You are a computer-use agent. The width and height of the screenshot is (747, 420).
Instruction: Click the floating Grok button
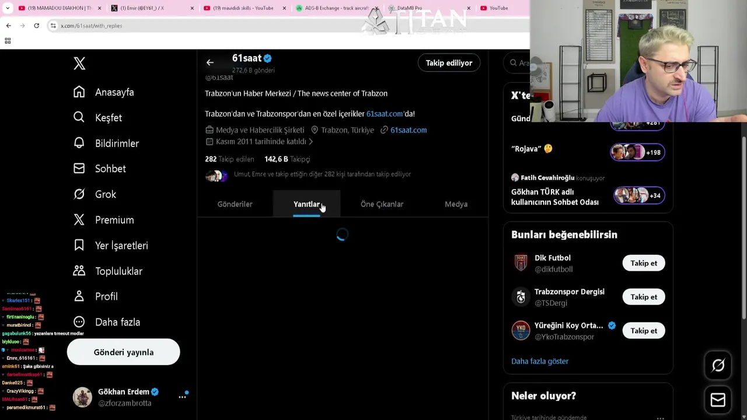click(x=718, y=366)
